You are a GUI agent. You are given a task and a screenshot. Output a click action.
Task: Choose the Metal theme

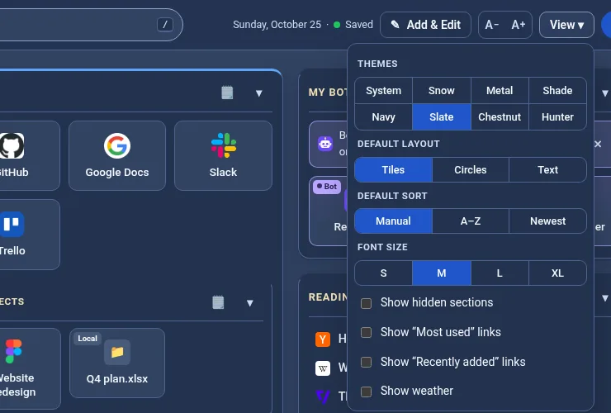(500, 91)
